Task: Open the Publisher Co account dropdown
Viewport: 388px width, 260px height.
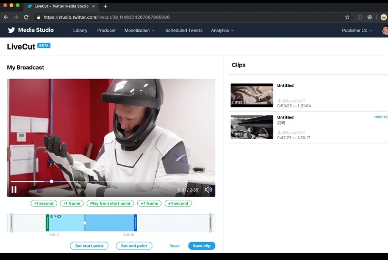Action: [x=357, y=31]
